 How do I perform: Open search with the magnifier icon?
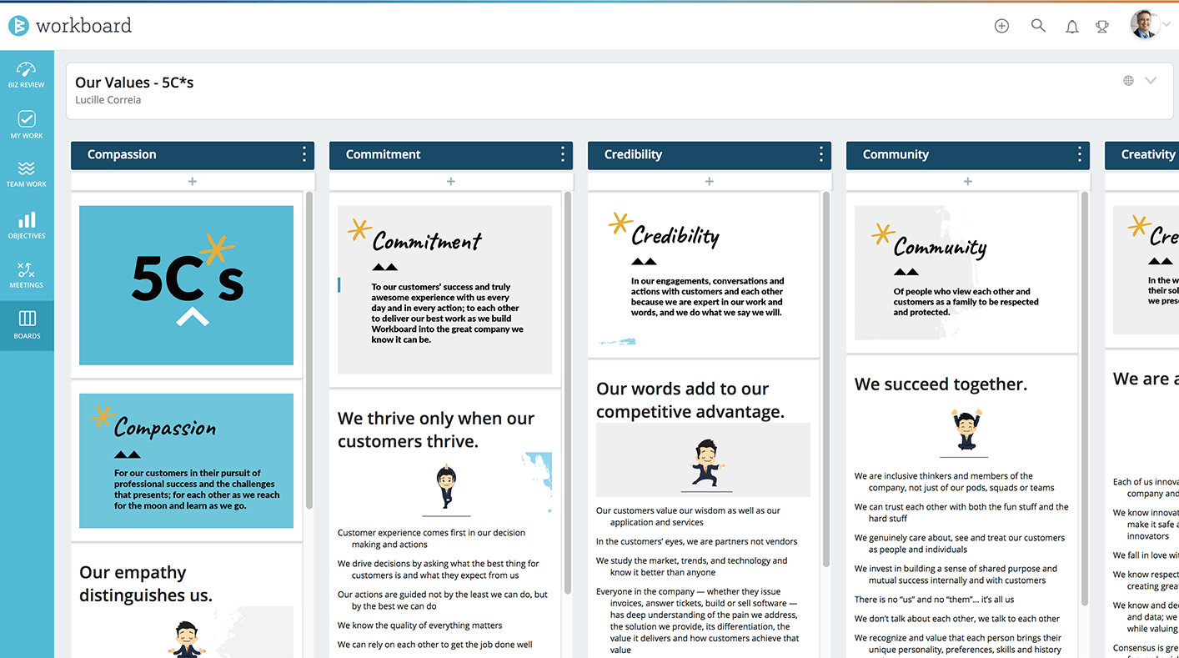(1038, 26)
